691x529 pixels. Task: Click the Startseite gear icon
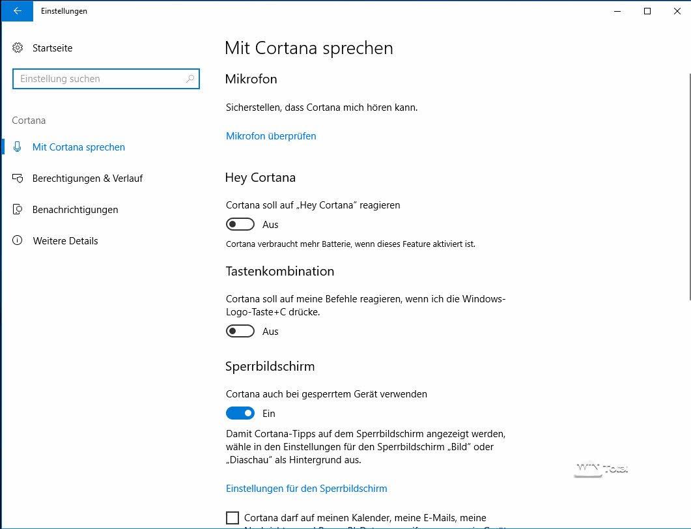(x=18, y=48)
